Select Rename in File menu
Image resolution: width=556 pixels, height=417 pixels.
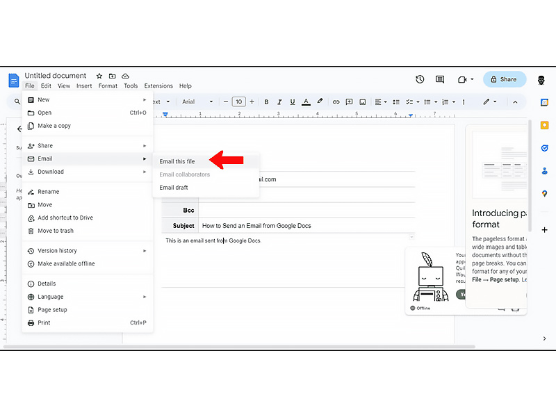[x=88, y=192]
